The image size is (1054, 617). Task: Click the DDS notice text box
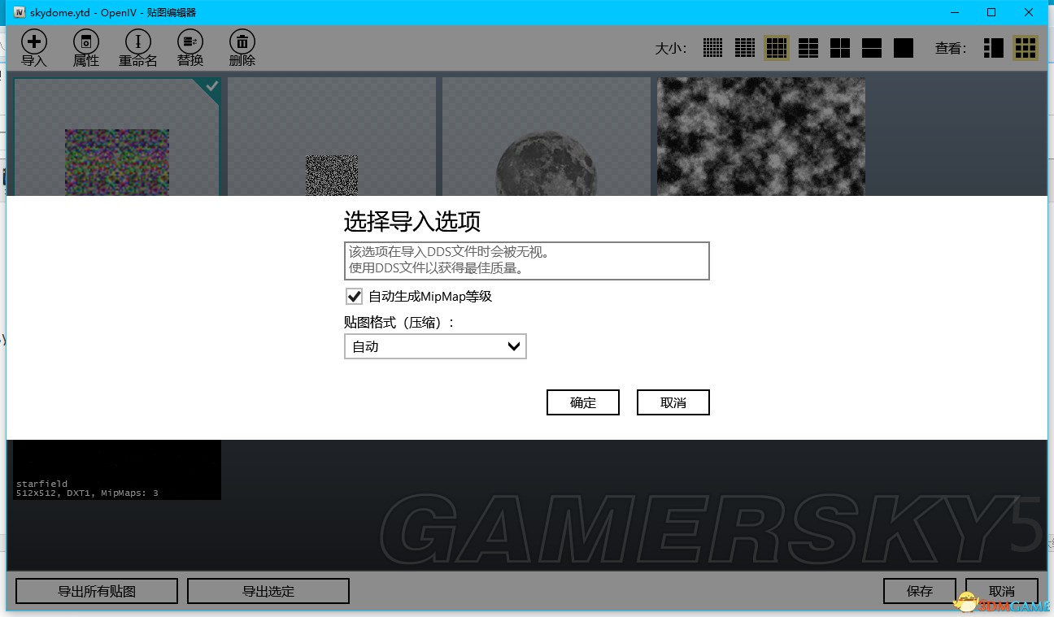point(527,260)
